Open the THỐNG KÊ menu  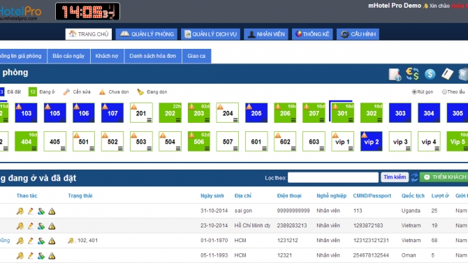pos(312,34)
